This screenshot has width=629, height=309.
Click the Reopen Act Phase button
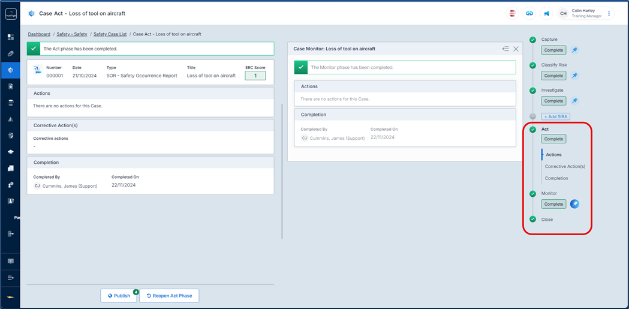(x=169, y=296)
